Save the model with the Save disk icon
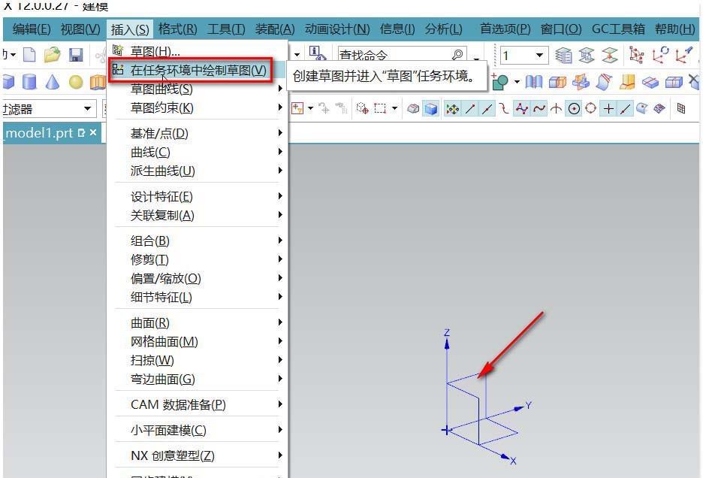Screen dimensions: 703x478 [x=74, y=54]
